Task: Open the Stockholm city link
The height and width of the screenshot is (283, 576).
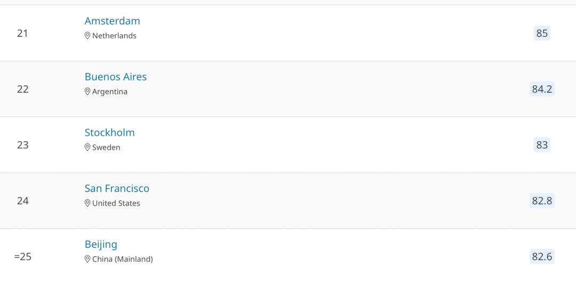Action: tap(110, 133)
